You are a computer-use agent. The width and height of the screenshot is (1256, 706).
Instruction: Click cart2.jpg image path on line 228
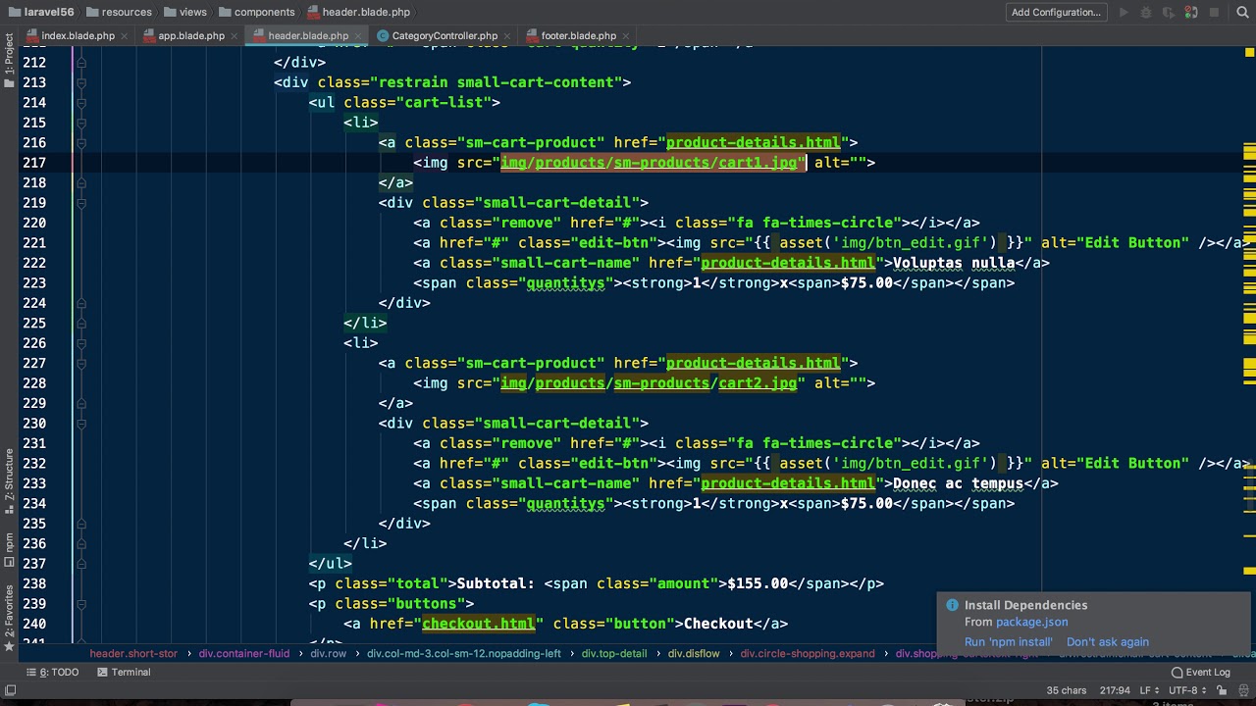758,383
